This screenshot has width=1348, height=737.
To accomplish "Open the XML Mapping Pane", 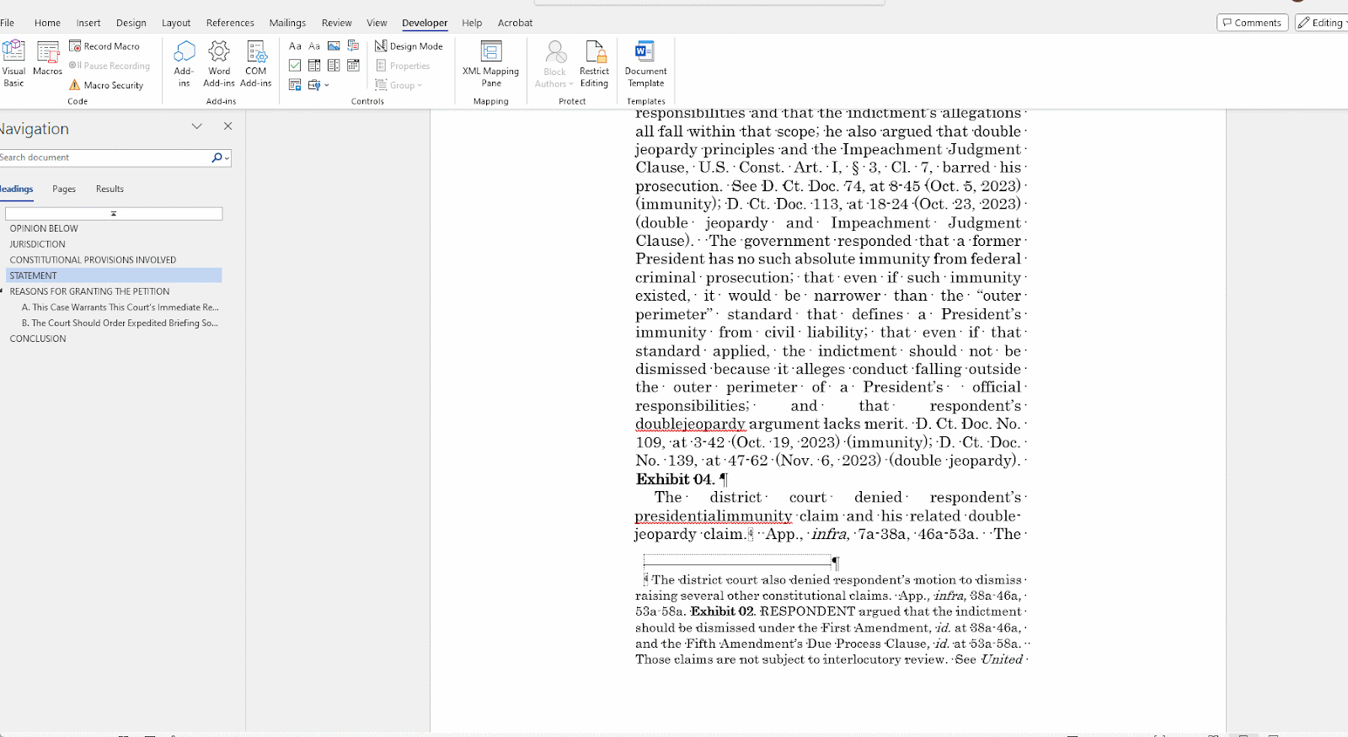I will tap(491, 64).
